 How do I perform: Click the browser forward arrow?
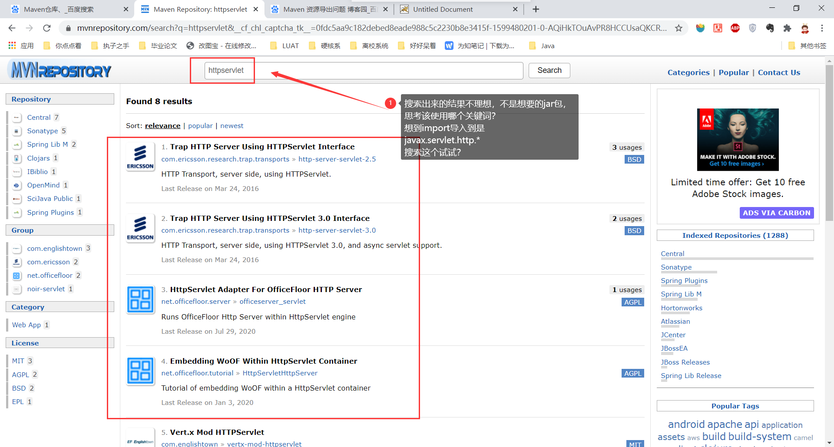(29, 28)
